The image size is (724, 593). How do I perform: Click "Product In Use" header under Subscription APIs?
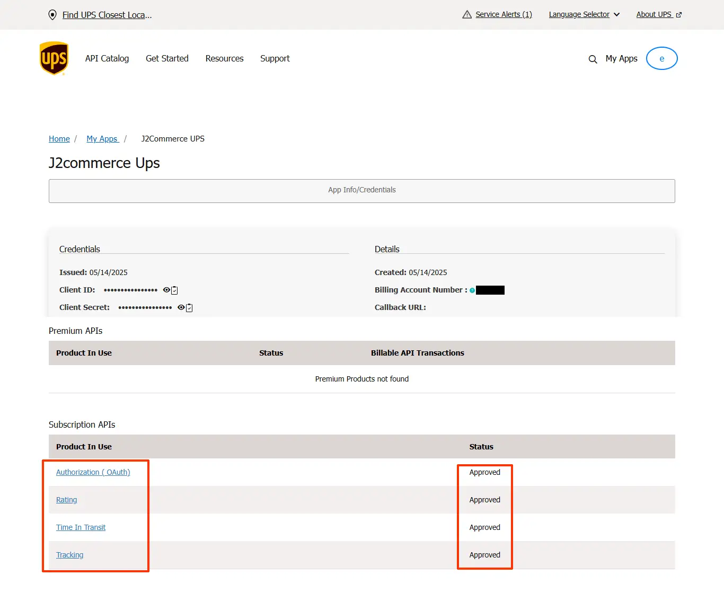click(84, 447)
